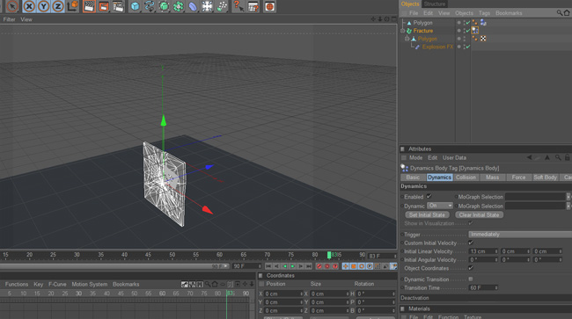Viewport: 572px width, 319px height.
Task: Toggle visibility dot for Explosion FX
Action: tap(458, 47)
